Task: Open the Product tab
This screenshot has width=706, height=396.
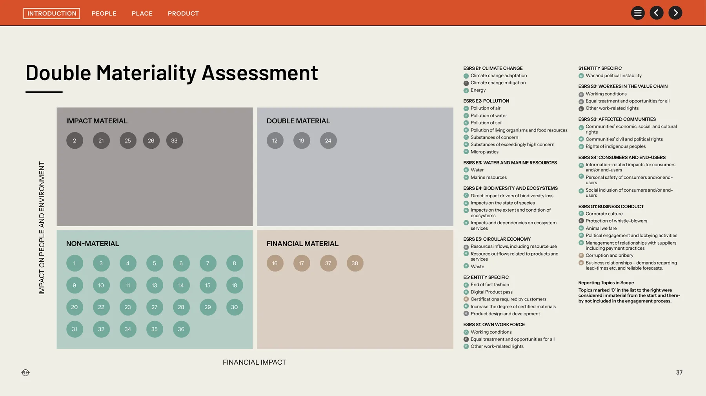Action: [183, 13]
